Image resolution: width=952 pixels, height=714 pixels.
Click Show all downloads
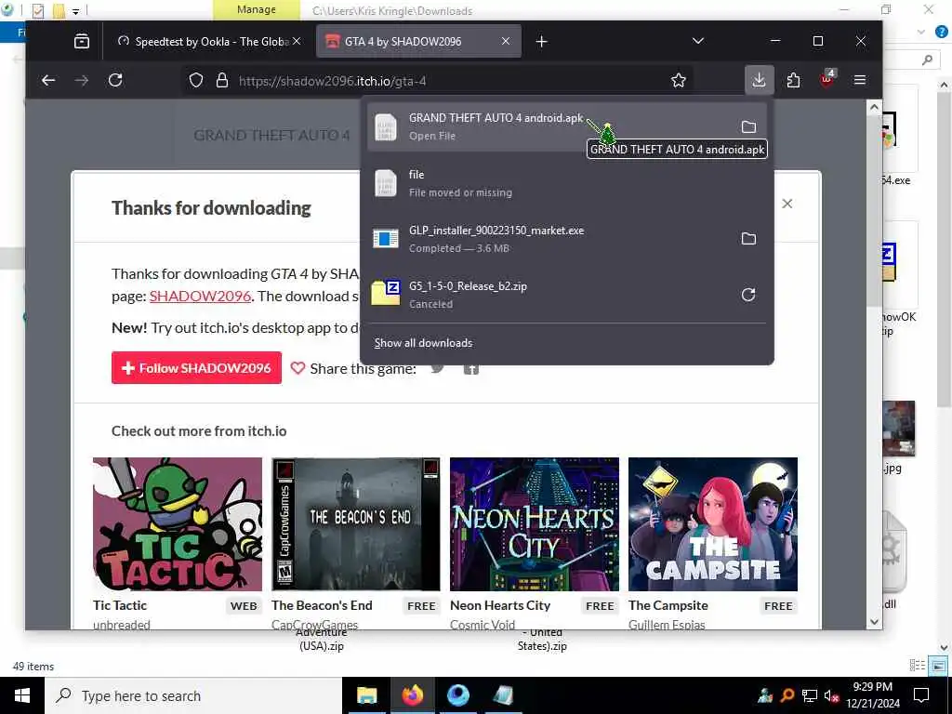click(423, 343)
